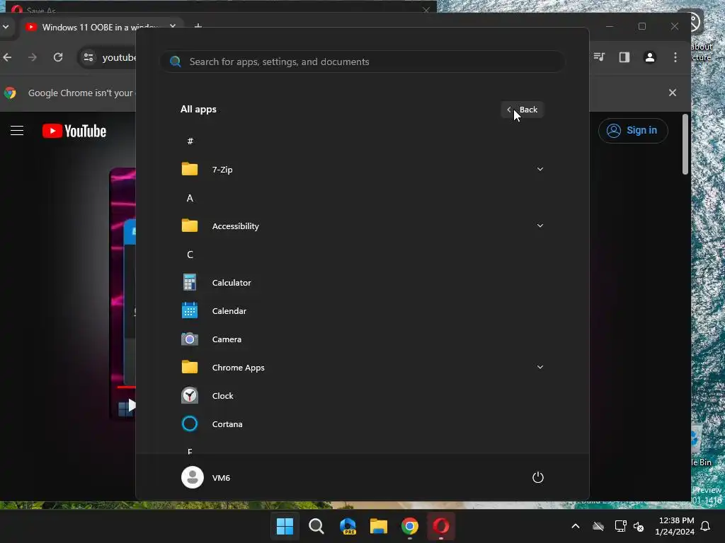Open taskbar Search icon
The image size is (725, 543).
[x=316, y=526]
